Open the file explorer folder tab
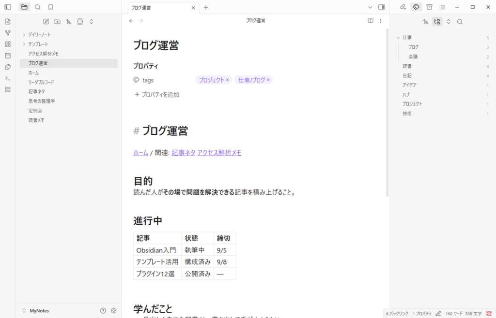The height and width of the screenshot is (318, 496). point(24,7)
